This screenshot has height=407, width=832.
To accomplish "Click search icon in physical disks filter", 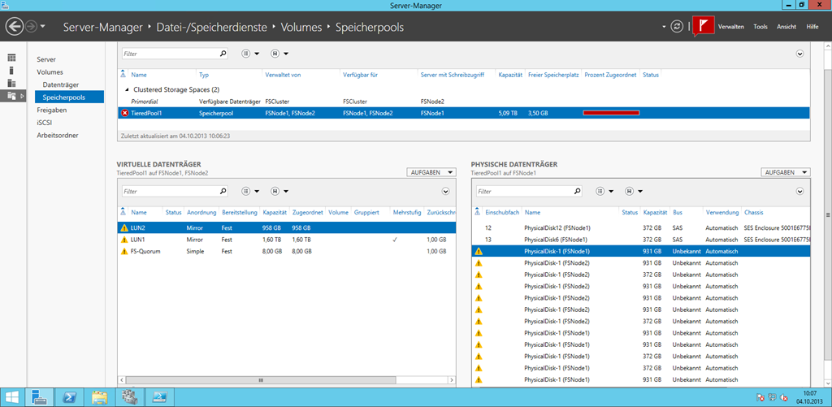I will 577,191.
